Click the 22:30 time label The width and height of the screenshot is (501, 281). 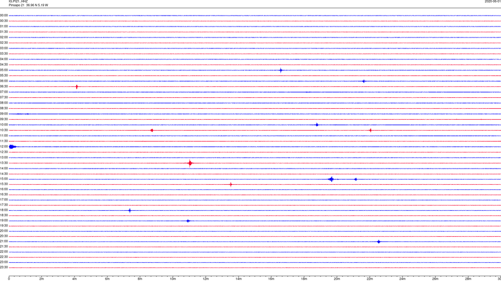(x=4, y=257)
